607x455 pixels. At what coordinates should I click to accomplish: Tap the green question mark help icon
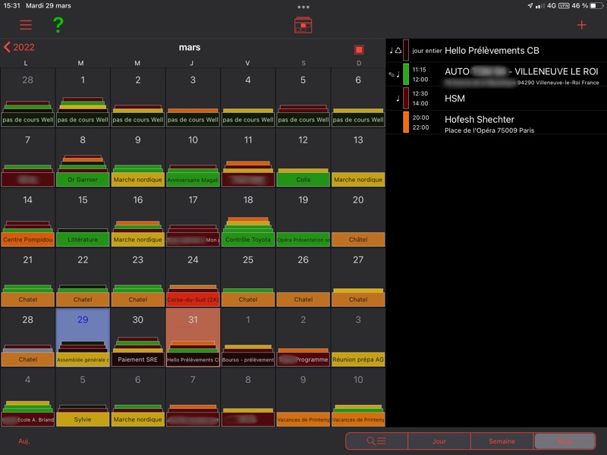click(x=58, y=25)
